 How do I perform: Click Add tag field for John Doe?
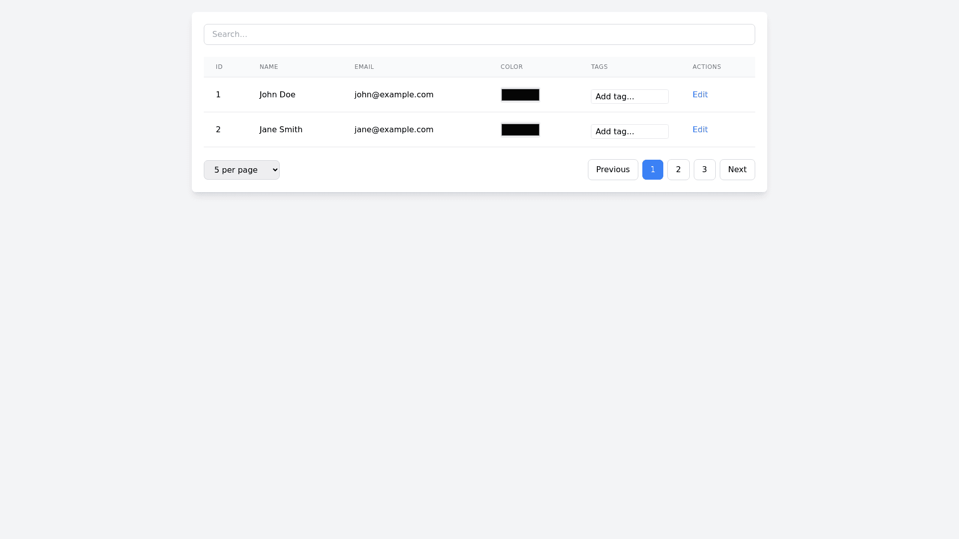629,97
